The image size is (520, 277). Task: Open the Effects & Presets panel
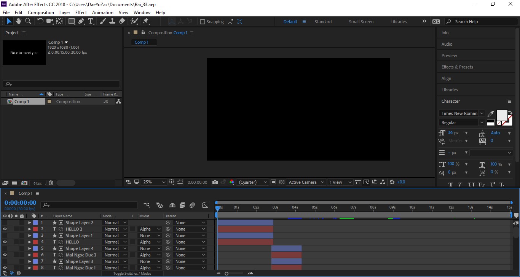point(457,67)
